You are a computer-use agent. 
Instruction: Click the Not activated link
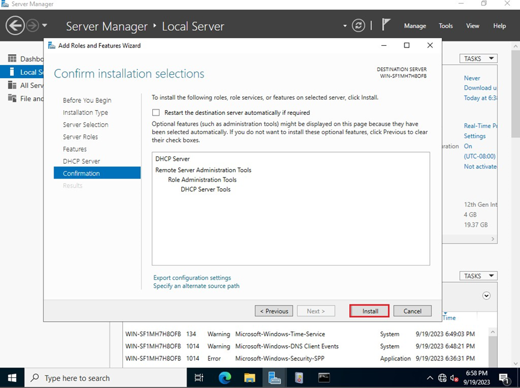coord(480,167)
